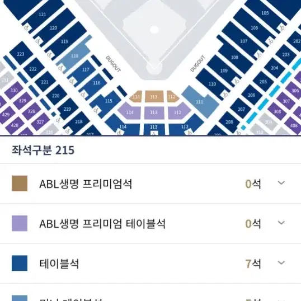
Task: Select light blue section 118
Action: (74, 56)
